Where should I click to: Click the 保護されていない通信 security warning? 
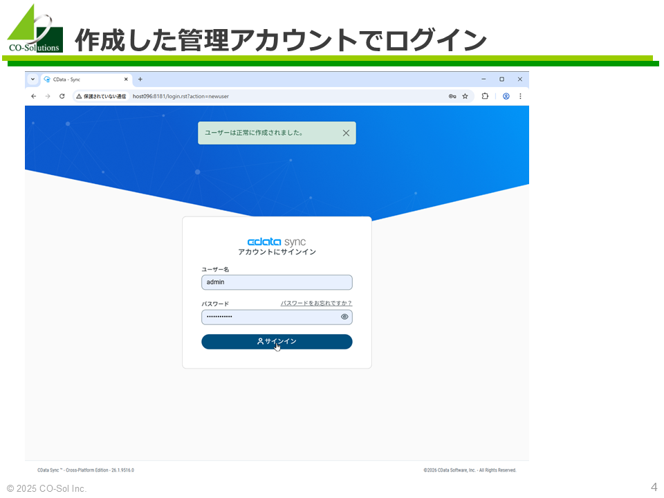point(101,96)
